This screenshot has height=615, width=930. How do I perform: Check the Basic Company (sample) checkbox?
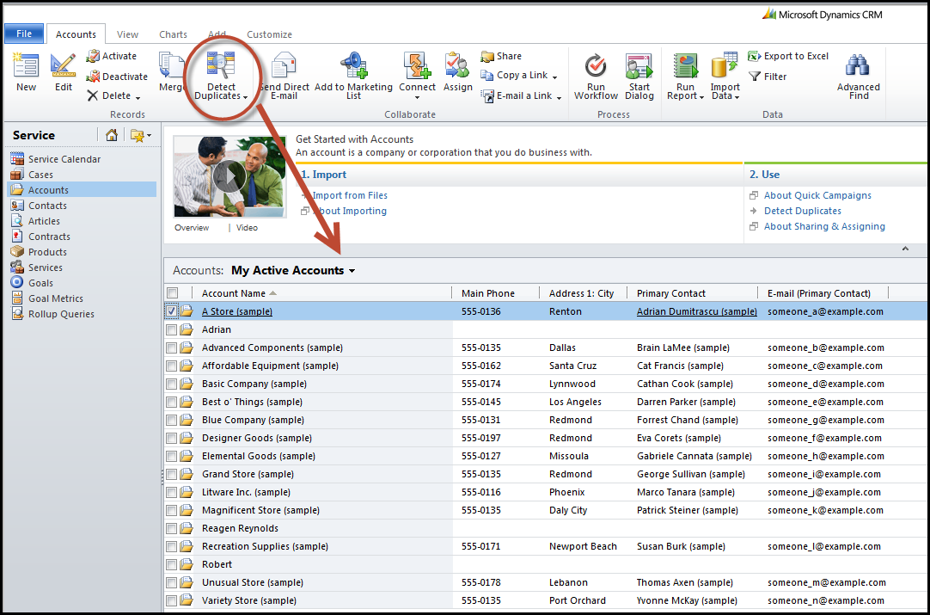click(x=171, y=384)
